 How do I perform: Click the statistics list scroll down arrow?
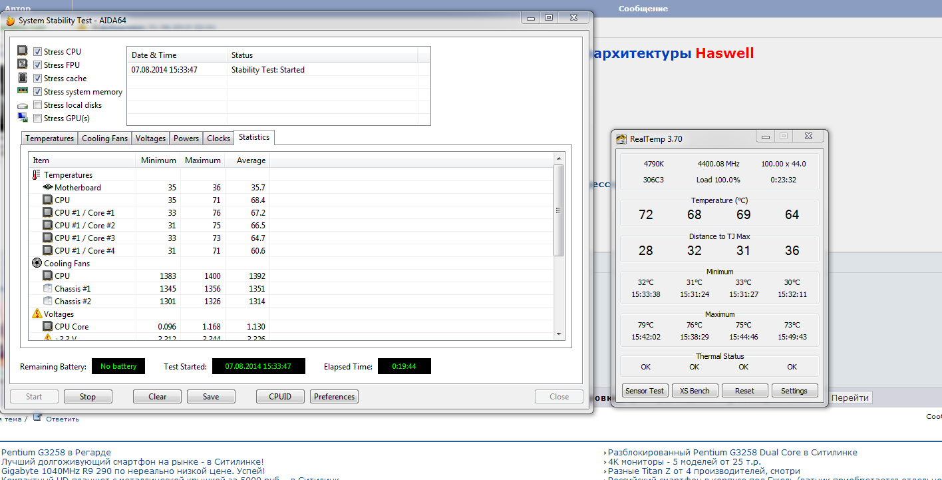(559, 334)
